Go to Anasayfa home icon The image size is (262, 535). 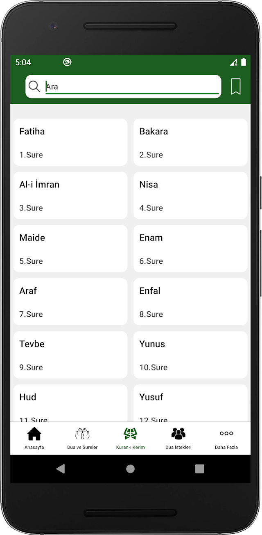click(x=34, y=434)
